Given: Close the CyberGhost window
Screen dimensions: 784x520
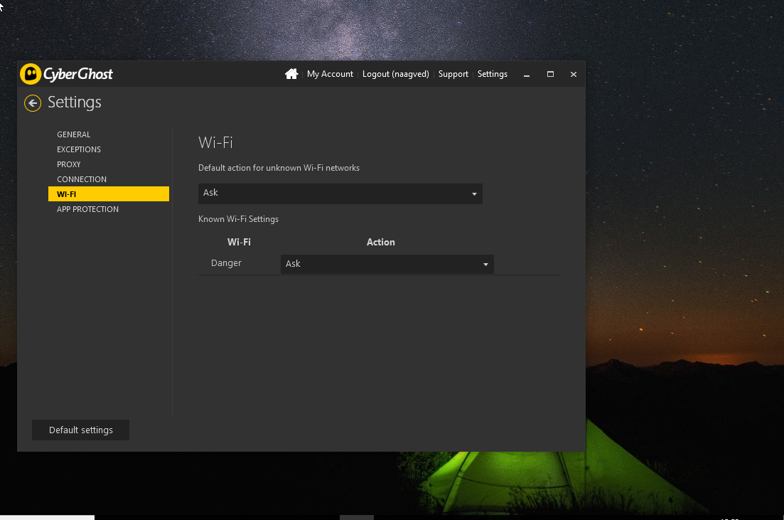Looking at the screenshot, I should coord(574,74).
